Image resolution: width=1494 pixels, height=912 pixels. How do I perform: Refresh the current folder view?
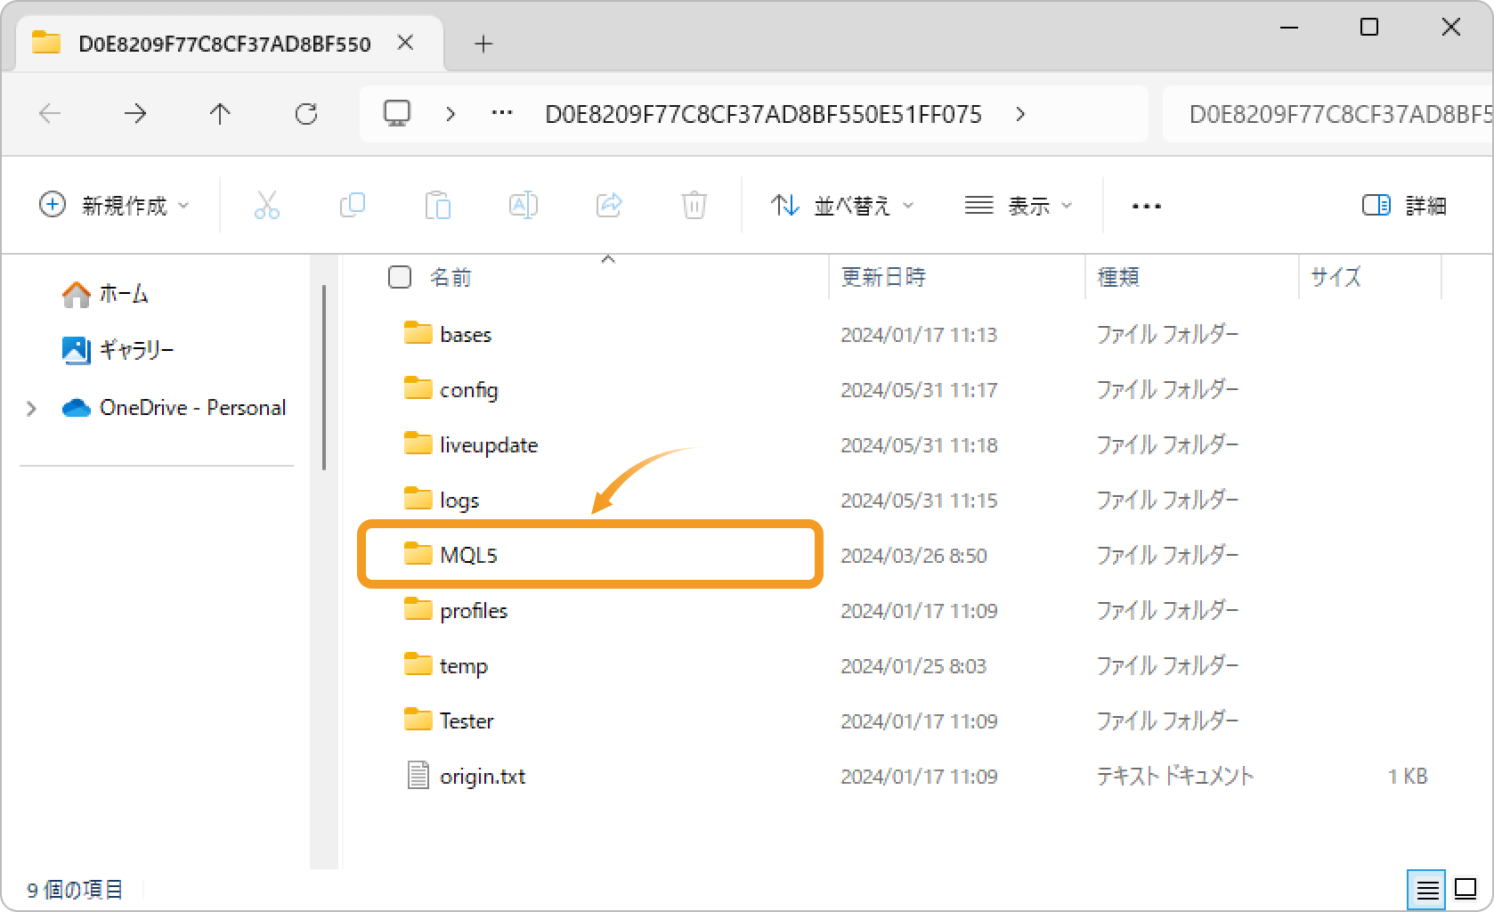click(306, 113)
